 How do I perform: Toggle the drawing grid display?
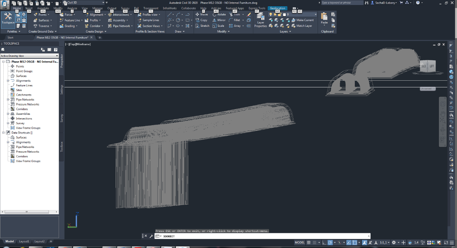[x=309, y=242]
